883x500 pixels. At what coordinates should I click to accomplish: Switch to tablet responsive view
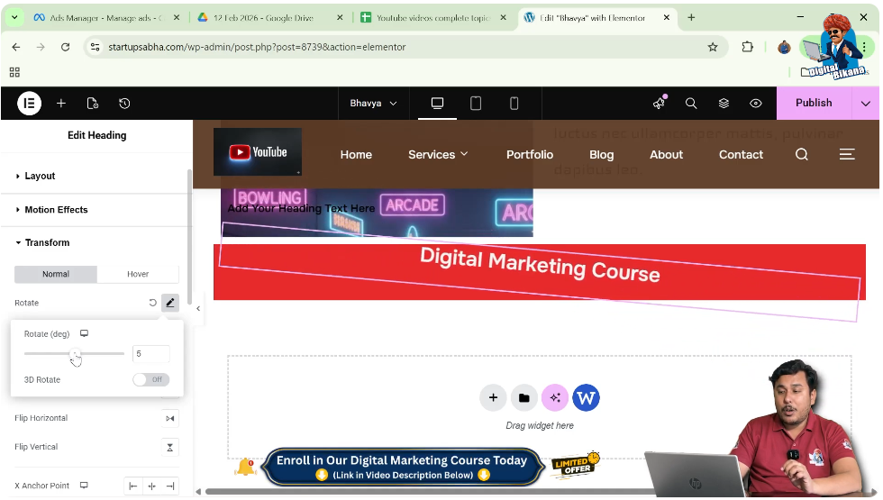tap(476, 104)
